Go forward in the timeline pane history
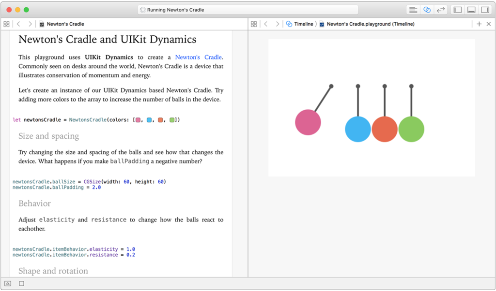Viewport: 496px width, 291px height. coord(277,24)
